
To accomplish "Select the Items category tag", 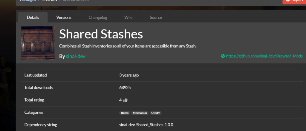I will (x=125, y=113).
